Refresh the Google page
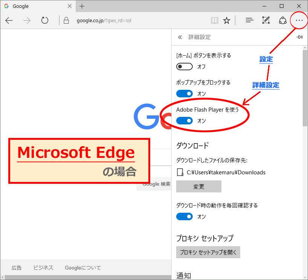Screen dimensions: 308x280 click(x=44, y=20)
